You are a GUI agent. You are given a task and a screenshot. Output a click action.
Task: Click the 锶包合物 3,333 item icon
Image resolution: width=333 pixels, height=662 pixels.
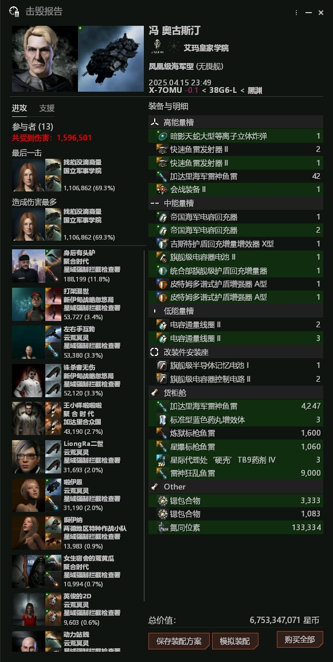pyautogui.click(x=163, y=501)
